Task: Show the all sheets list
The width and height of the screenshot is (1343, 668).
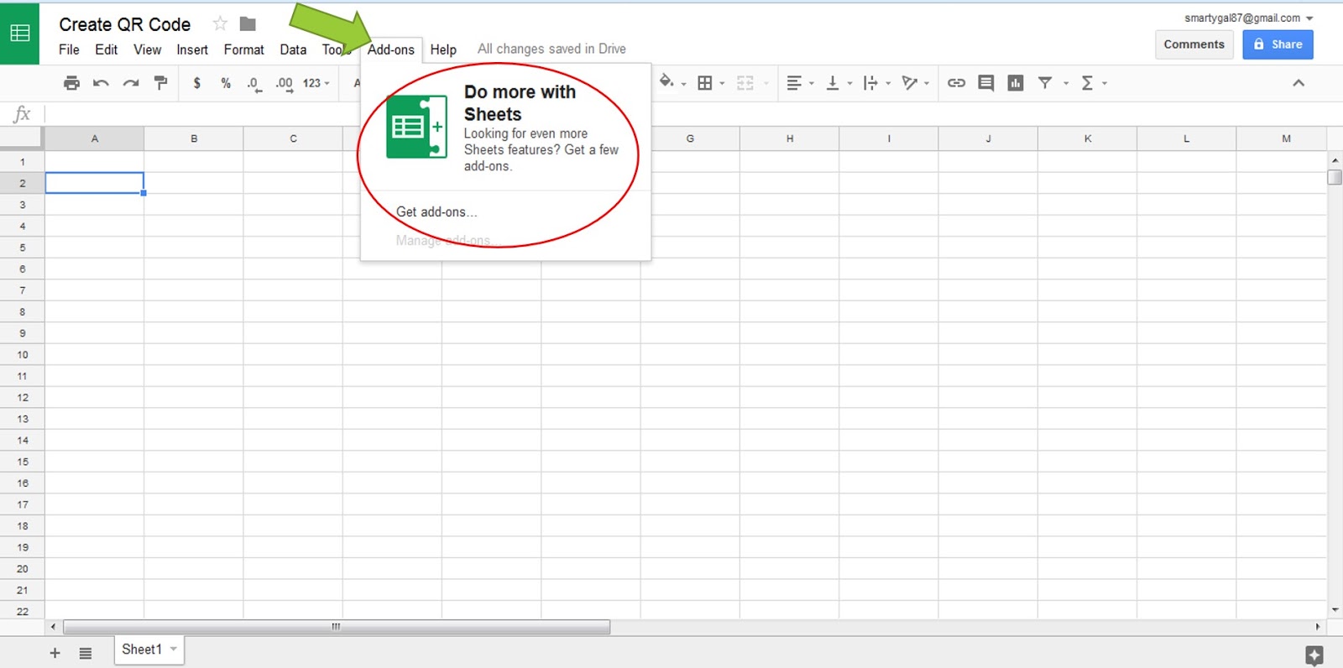Action: pyautogui.click(x=86, y=653)
